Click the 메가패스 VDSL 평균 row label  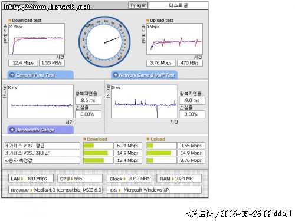tap(42, 146)
